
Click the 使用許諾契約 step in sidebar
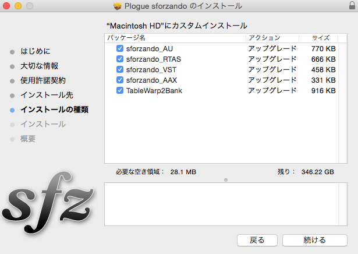pos(43,80)
